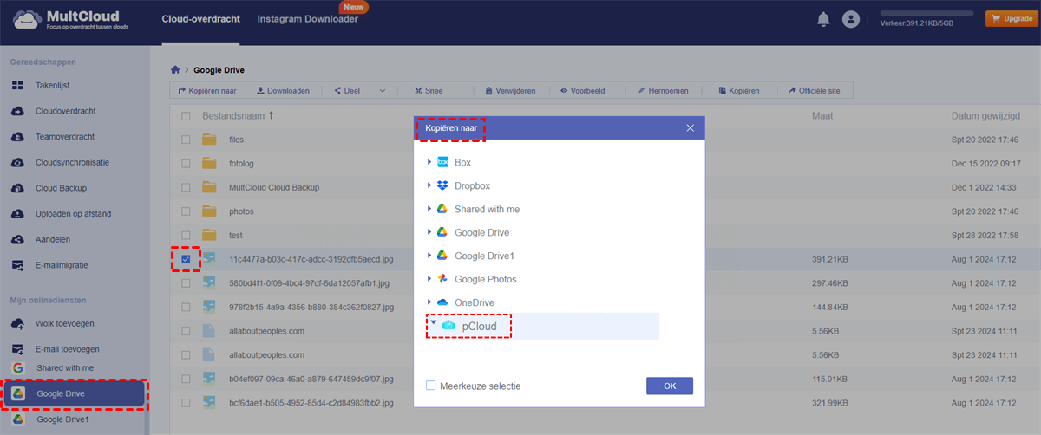
Task: Click the Snee scissors toolbar button
Action: pyautogui.click(x=429, y=90)
